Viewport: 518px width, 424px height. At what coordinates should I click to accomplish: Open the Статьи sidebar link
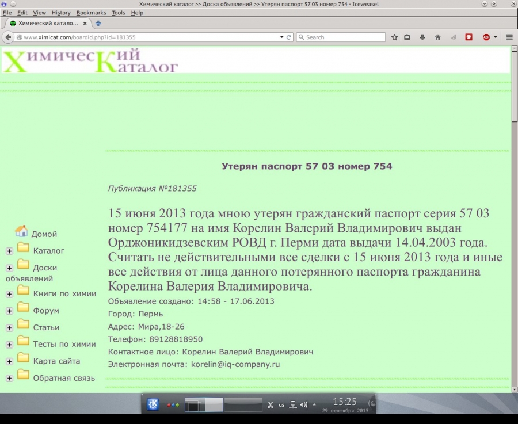pyautogui.click(x=46, y=327)
